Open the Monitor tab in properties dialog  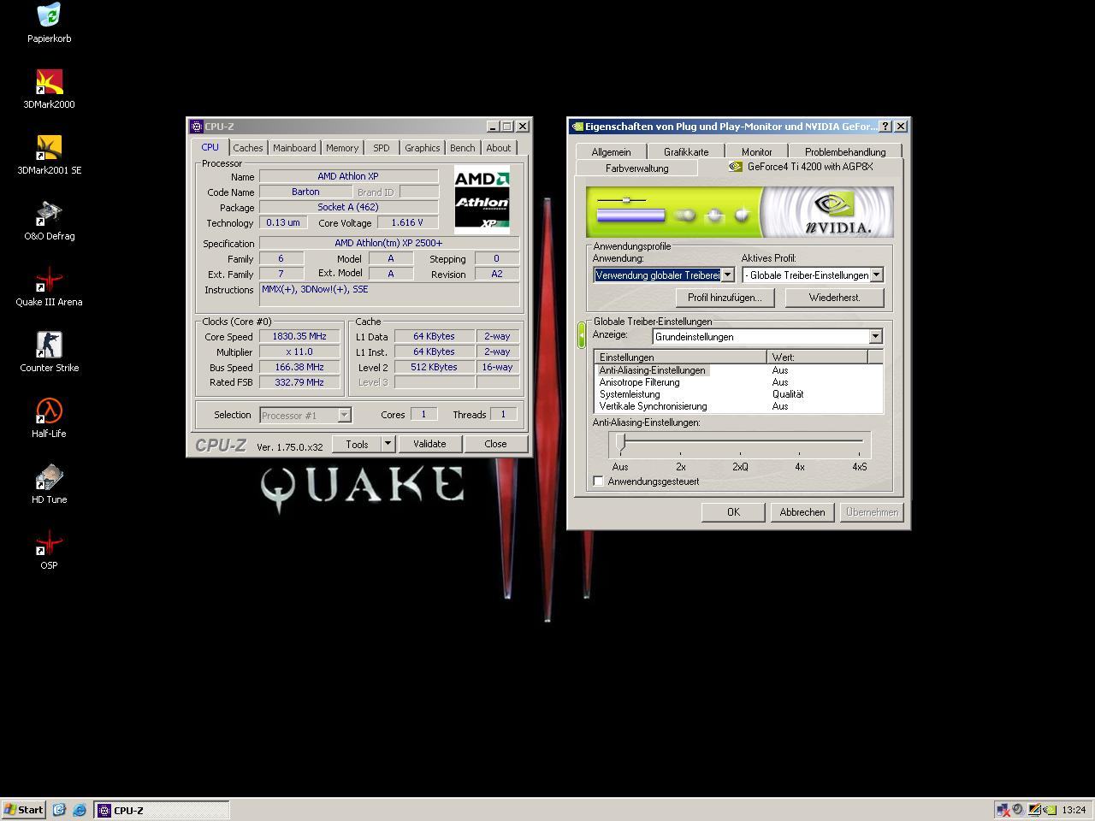(757, 152)
